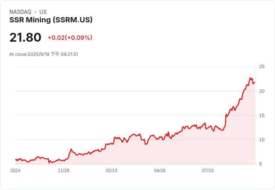
Task: Pick the 10 price axis label
Action: (262, 140)
